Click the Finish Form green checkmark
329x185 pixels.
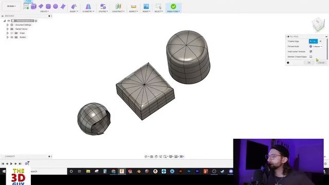[173, 6]
